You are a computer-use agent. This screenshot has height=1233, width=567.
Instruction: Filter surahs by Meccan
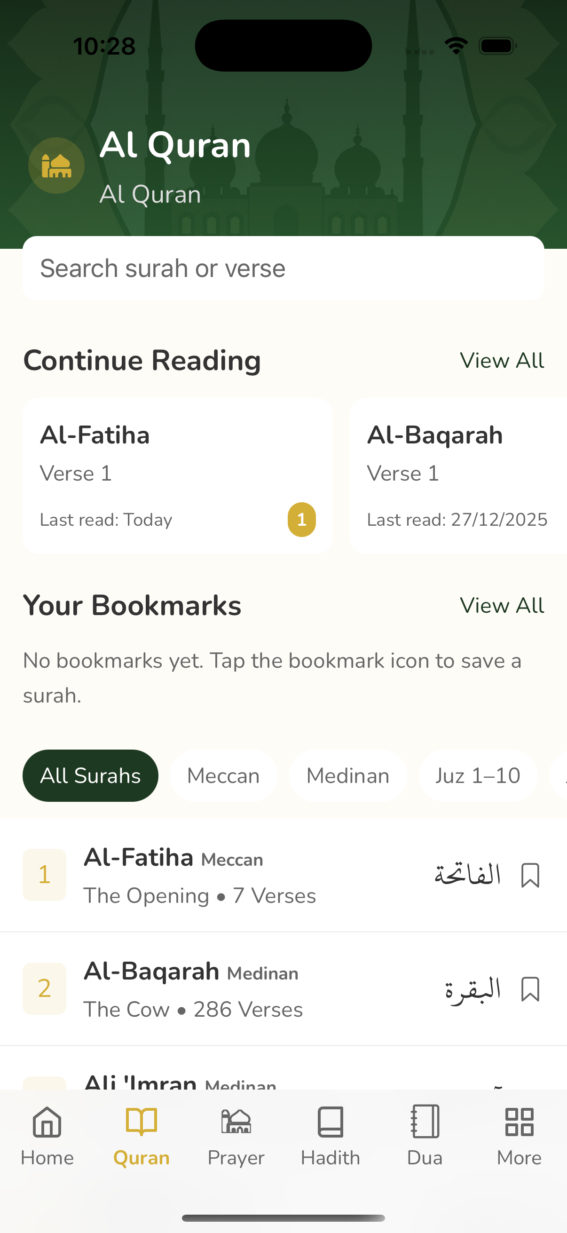coord(223,776)
